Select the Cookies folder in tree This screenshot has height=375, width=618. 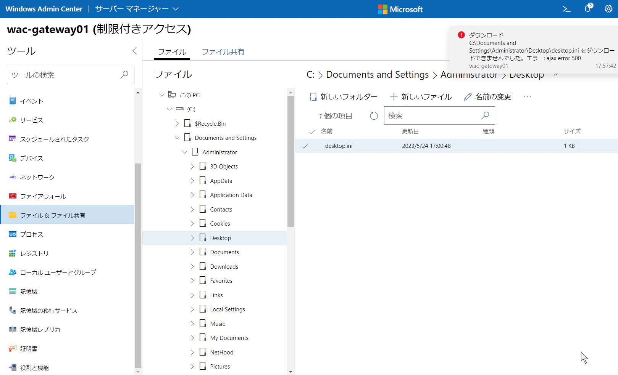pyautogui.click(x=220, y=224)
